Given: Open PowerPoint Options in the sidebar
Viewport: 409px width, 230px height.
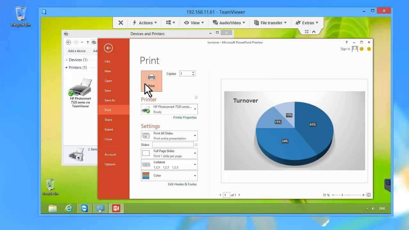Looking at the screenshot, I should [110, 164].
